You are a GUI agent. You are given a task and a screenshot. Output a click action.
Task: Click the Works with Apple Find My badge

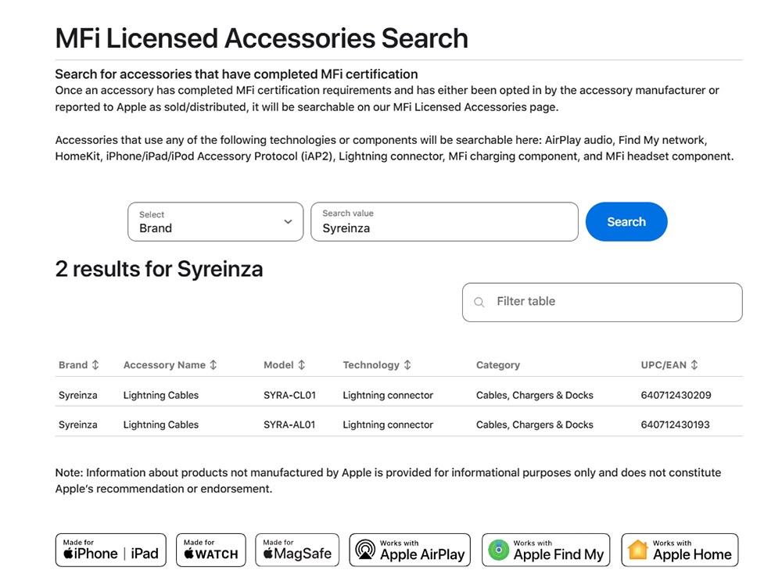(547, 550)
